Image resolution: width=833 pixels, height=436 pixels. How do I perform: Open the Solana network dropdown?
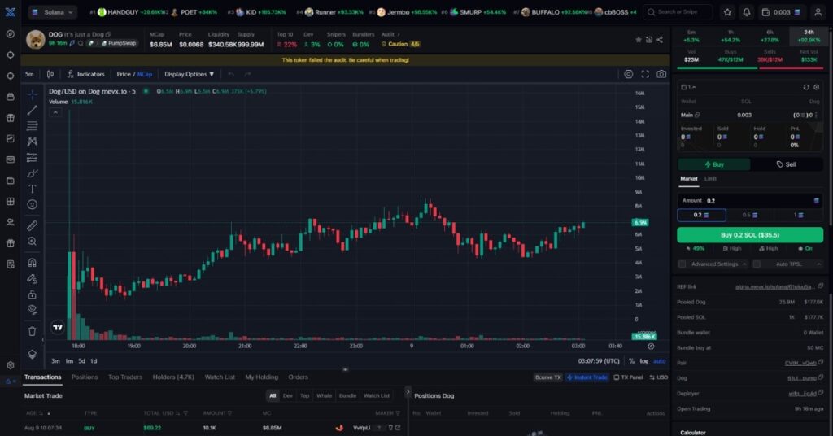pyautogui.click(x=53, y=11)
